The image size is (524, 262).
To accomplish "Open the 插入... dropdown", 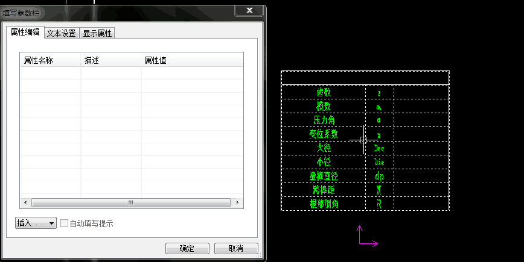I will 36,223.
